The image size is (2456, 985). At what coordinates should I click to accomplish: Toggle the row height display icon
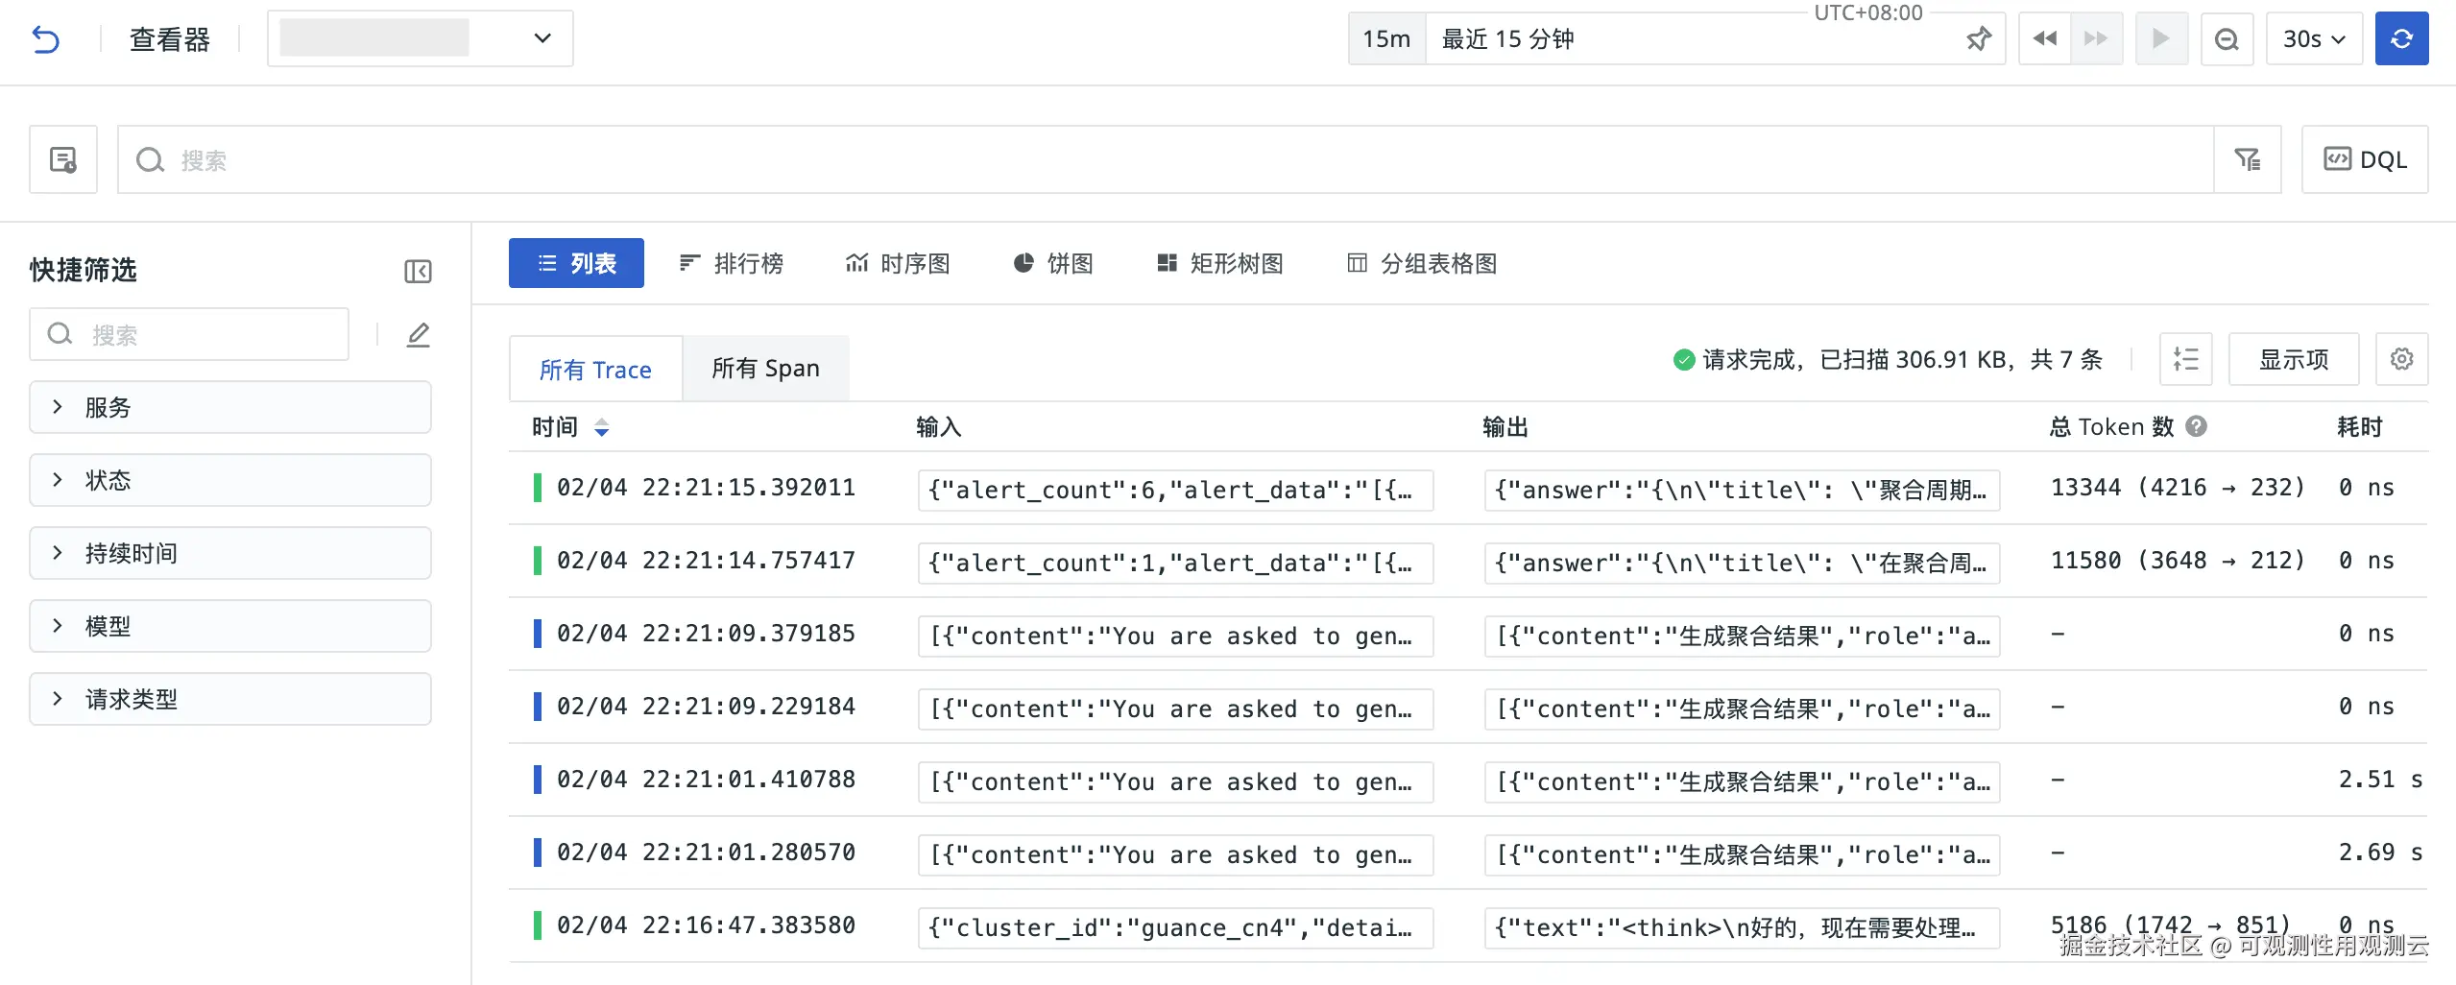(2185, 359)
